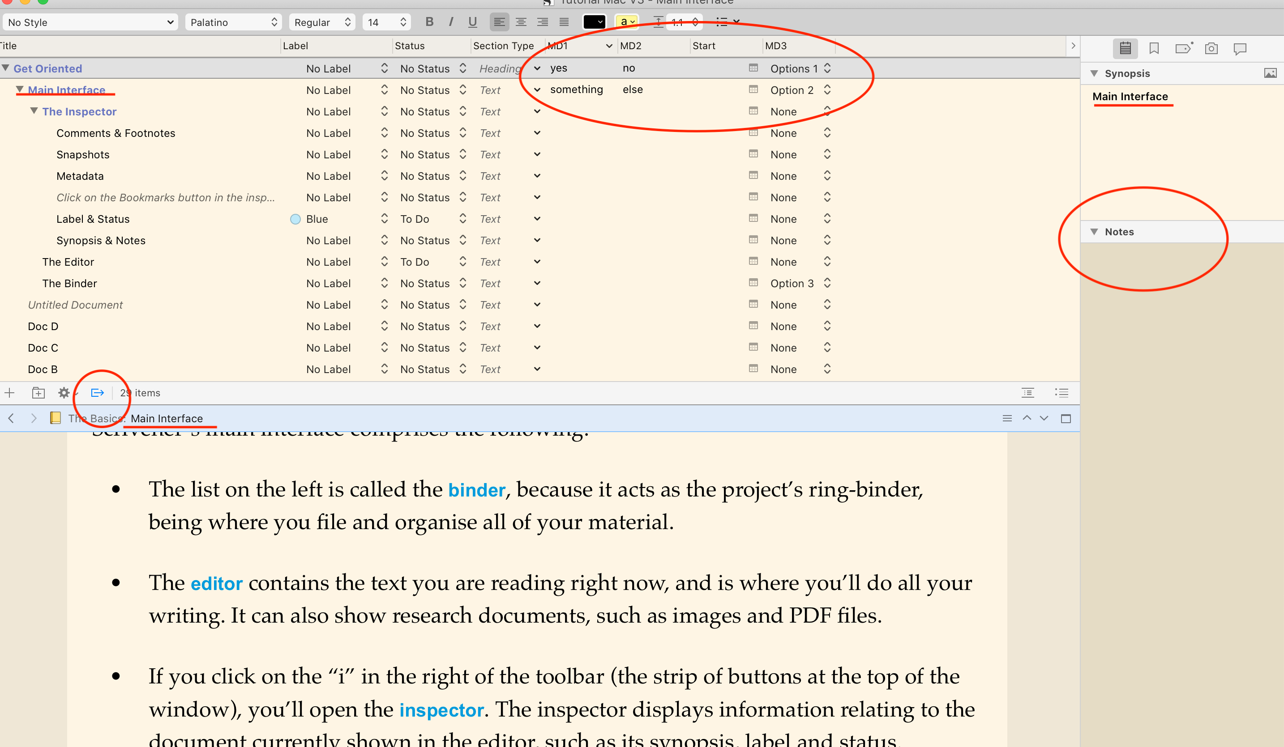
Task: Align text right
Action: [x=542, y=22]
